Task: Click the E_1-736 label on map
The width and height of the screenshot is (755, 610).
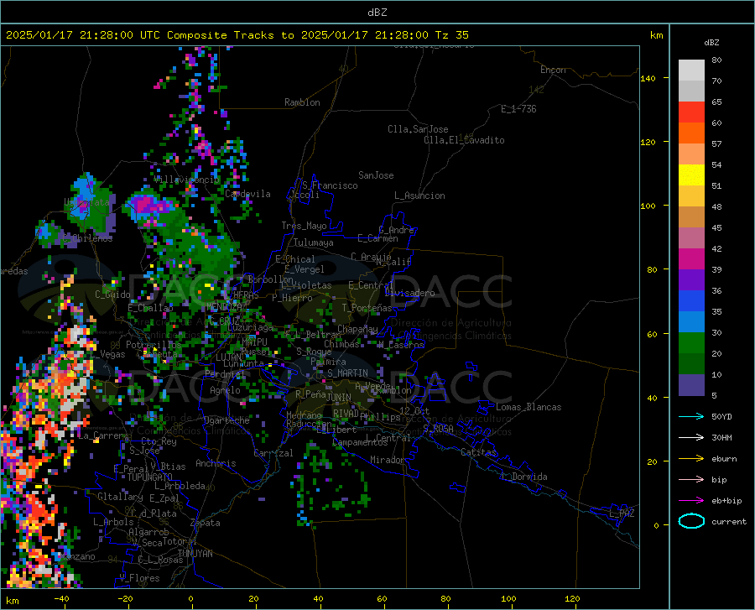Action: [518, 109]
